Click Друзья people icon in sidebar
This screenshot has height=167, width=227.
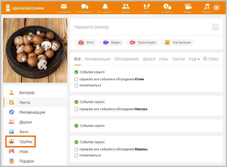click(x=11, y=122)
